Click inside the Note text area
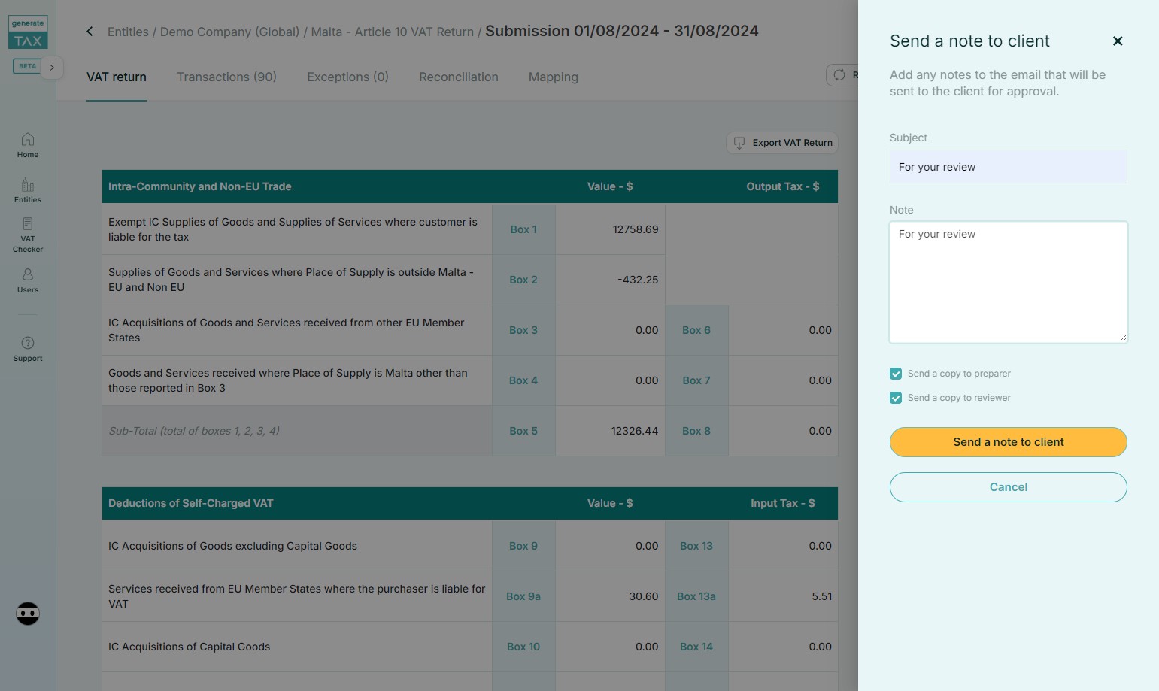Image resolution: width=1159 pixels, height=691 pixels. 1008,282
